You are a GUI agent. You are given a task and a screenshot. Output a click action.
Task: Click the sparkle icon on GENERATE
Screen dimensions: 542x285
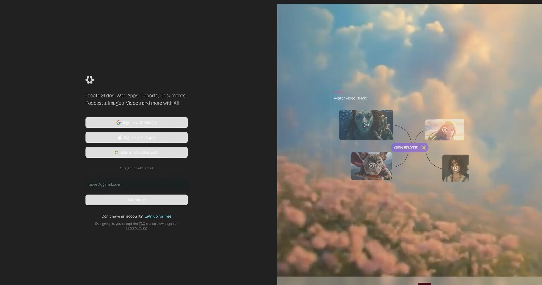pyautogui.click(x=423, y=147)
